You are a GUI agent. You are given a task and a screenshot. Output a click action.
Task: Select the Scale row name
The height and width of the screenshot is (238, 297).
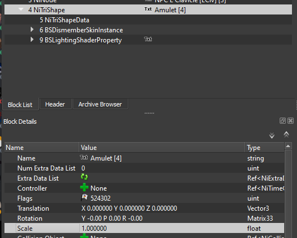(25, 229)
